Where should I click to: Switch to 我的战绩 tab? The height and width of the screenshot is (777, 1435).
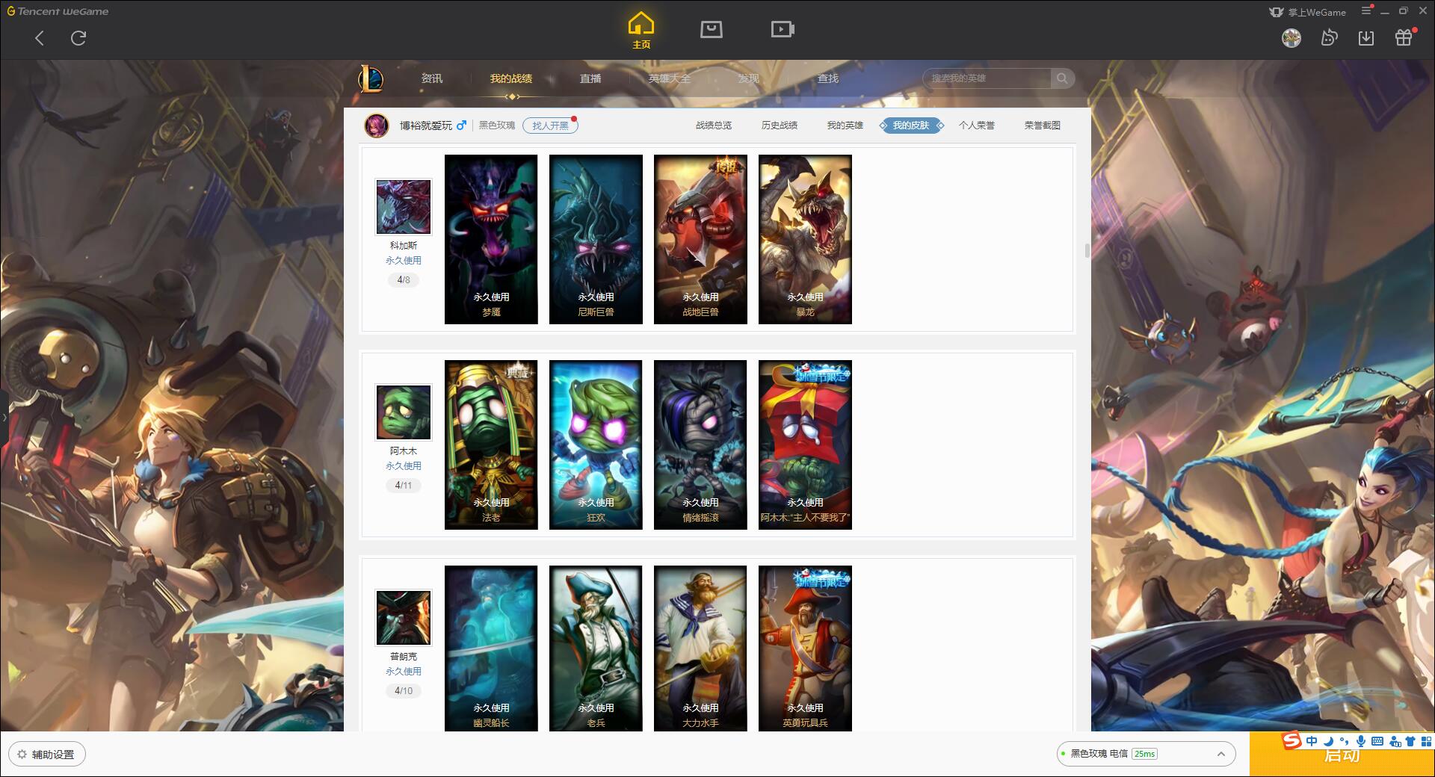point(511,78)
